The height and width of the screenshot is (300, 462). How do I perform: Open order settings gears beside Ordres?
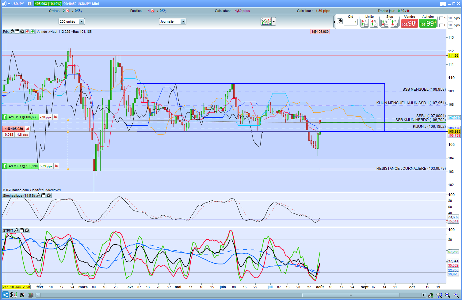tap(79, 11)
